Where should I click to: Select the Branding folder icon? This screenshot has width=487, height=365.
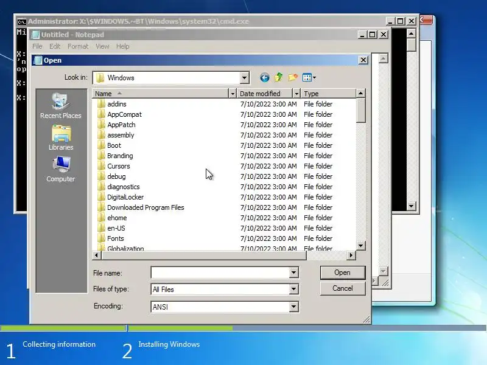(x=101, y=156)
